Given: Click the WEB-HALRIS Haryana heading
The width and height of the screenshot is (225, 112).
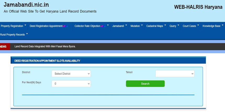Looking at the screenshot, I should [x=198, y=7].
